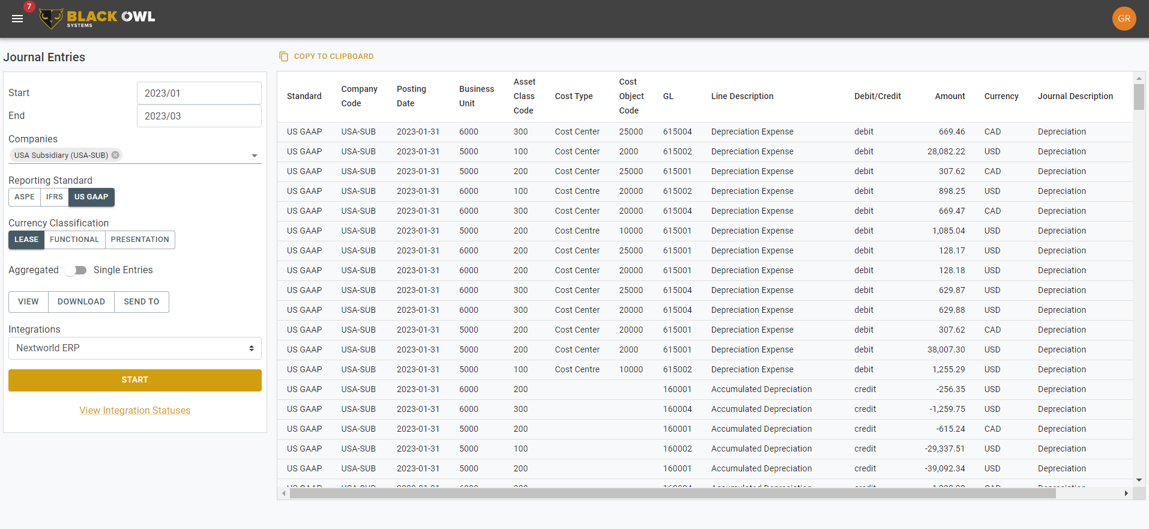Viewport: 1149px width, 529px height.
Task: Click the notification badge showing 7
Action: tap(29, 7)
